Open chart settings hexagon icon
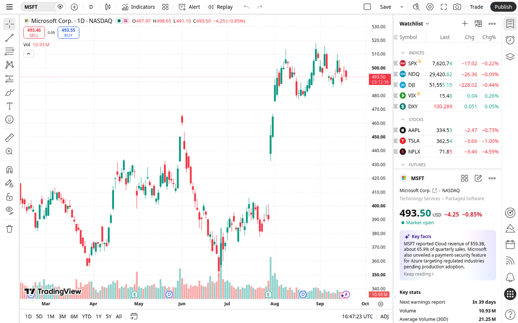Screen dimensions: 518x323 click(430, 7)
